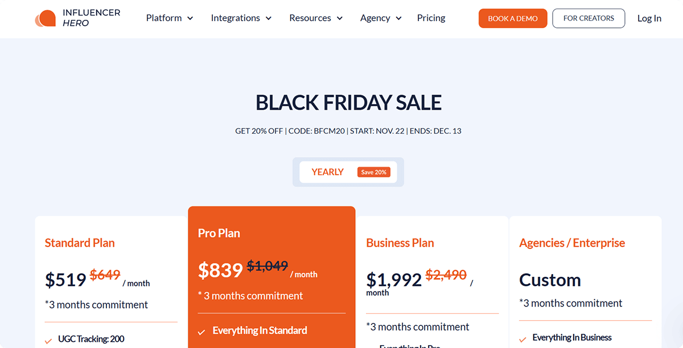This screenshot has width=683, height=348.
Task: Click the Custom pricing label
Action: click(550, 280)
